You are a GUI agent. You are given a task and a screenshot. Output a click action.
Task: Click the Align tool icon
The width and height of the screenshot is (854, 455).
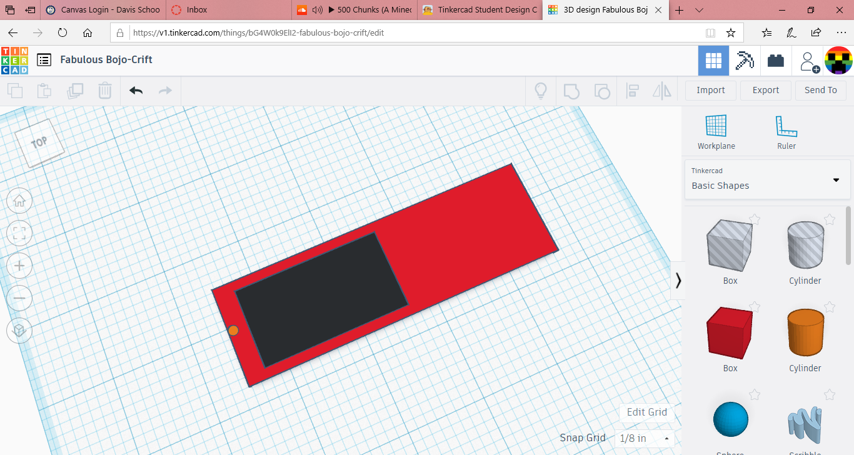pos(632,91)
